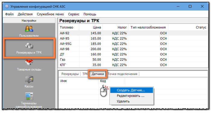Click the 185.00 price cell
This screenshot has width=211, height=113.
coord(96,44)
